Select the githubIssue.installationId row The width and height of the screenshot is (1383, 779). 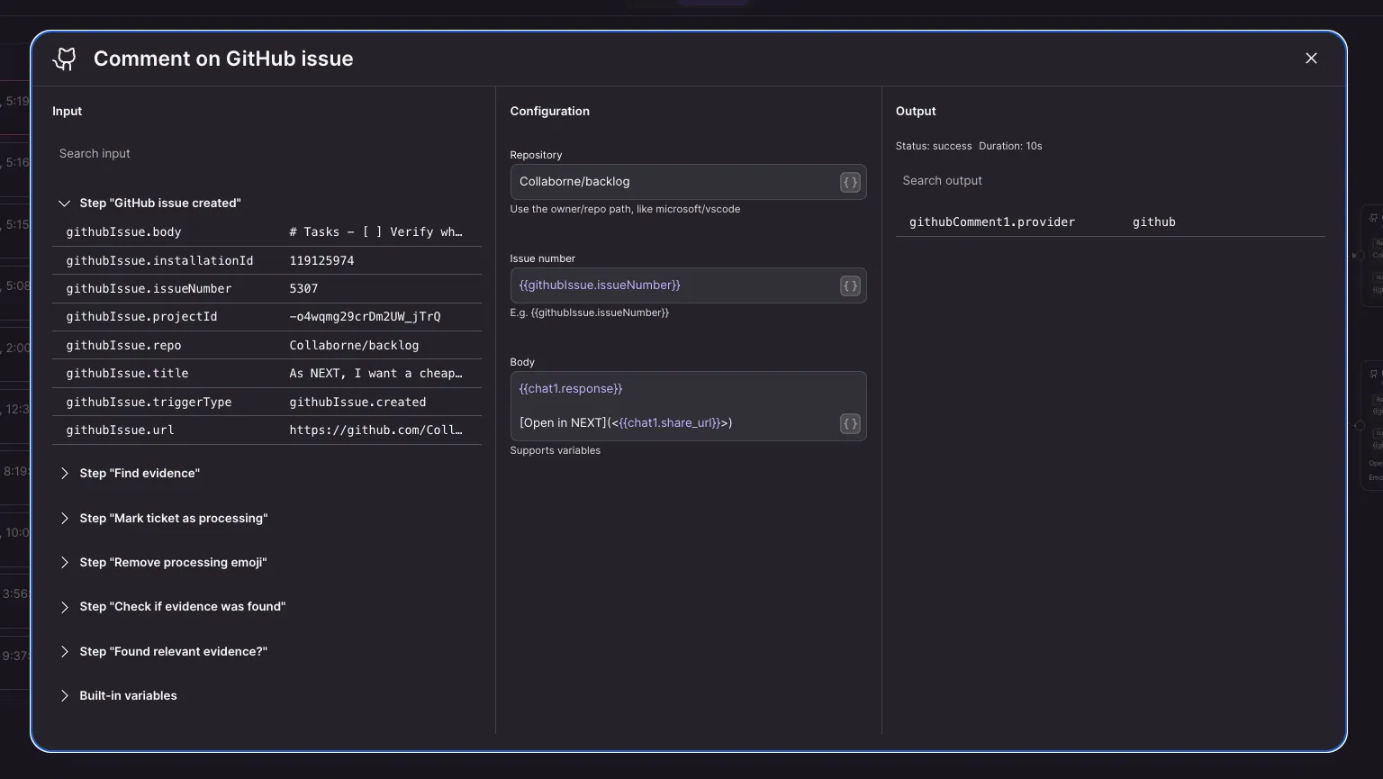pyautogui.click(x=267, y=261)
